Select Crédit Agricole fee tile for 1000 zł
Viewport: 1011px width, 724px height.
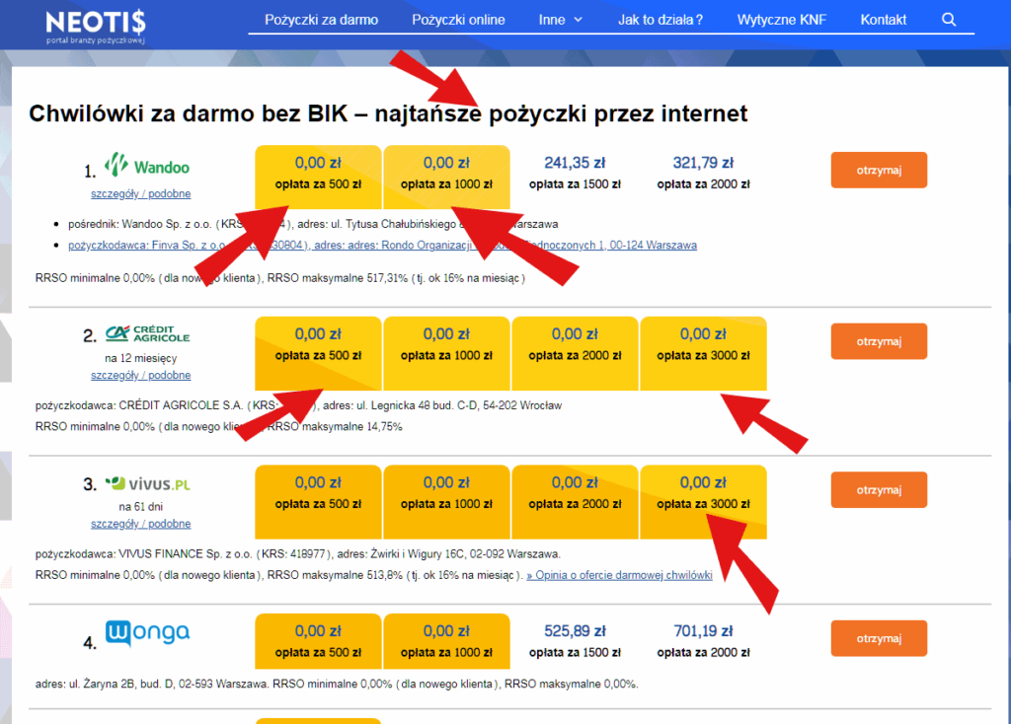click(x=446, y=354)
